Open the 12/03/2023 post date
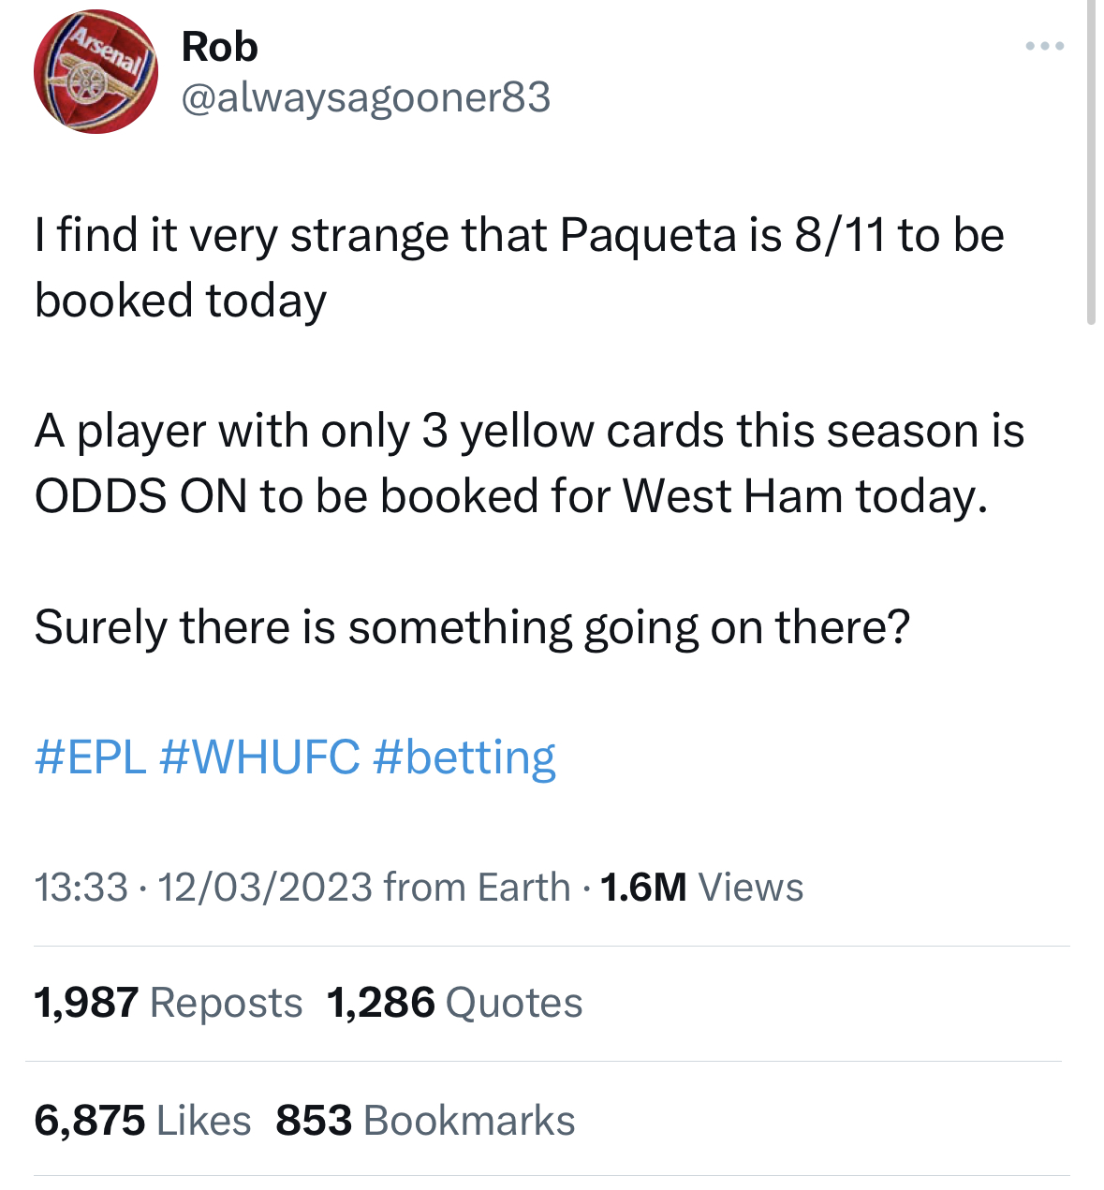Image resolution: width=1104 pixels, height=1190 pixels. [266, 887]
